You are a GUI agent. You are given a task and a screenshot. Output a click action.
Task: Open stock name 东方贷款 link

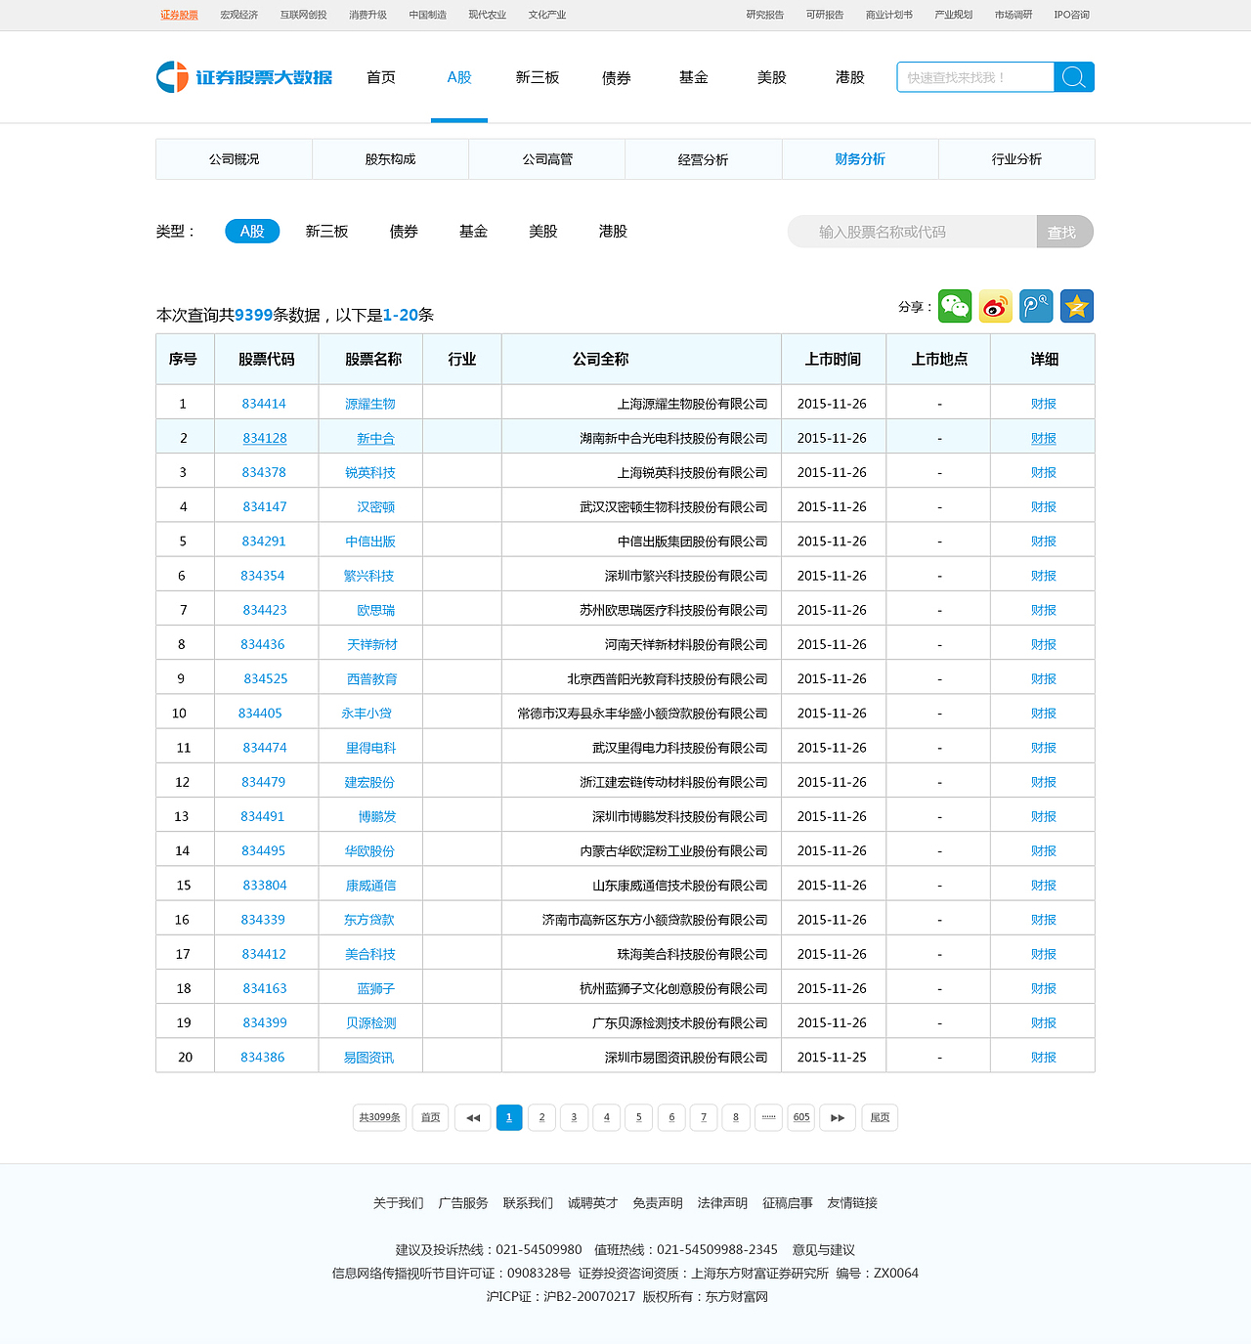coord(368,920)
